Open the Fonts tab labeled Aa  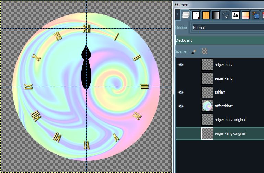[236, 15]
